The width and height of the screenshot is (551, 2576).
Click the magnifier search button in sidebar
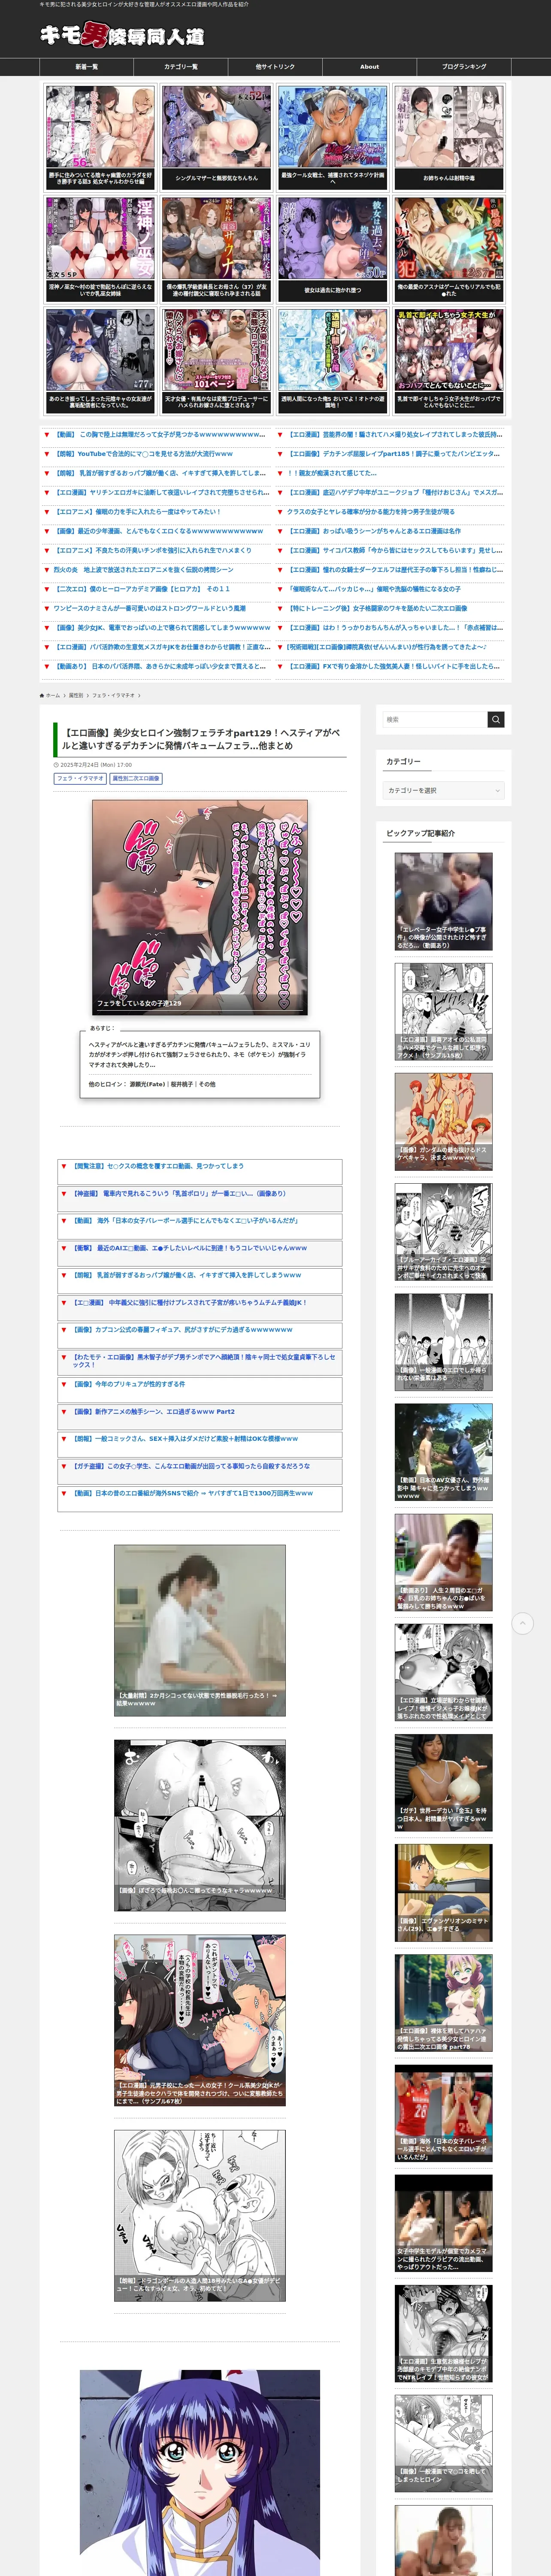[x=496, y=719]
